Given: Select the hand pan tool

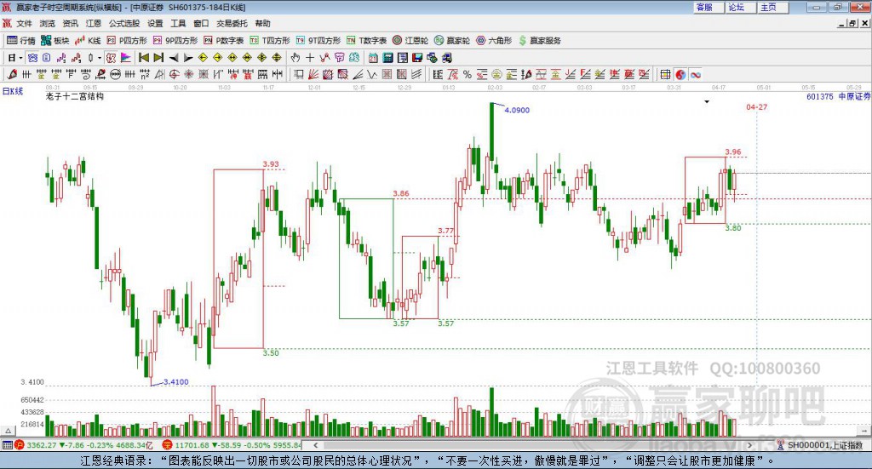Looking at the screenshot, I should [x=295, y=58].
